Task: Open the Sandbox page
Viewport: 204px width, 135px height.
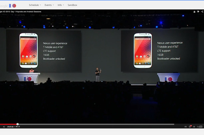Action: (x=72, y=5)
